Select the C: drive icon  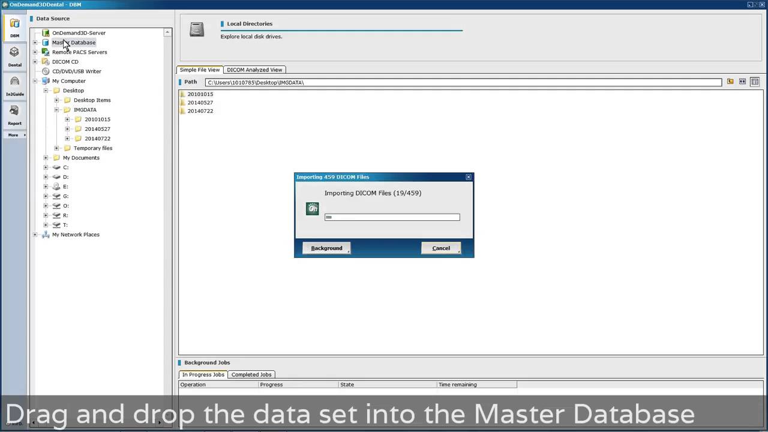tap(56, 167)
